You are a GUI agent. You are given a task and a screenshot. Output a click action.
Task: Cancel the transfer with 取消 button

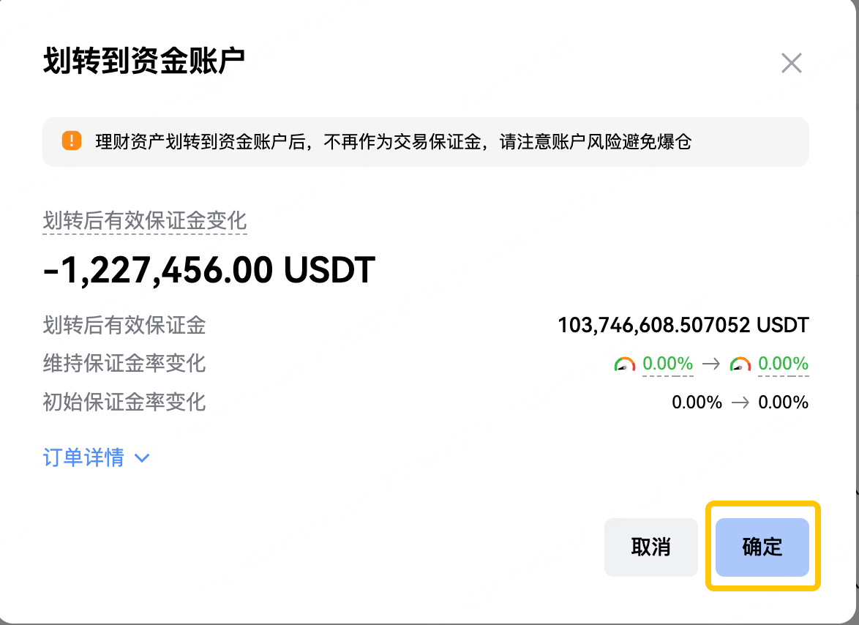650,547
